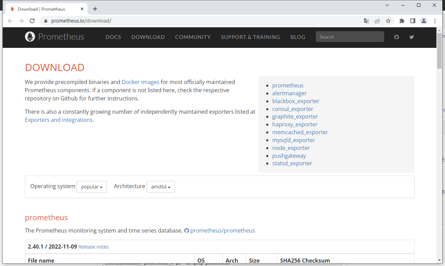Click the Docker images link
The height and width of the screenshot is (266, 445).
coord(140,82)
